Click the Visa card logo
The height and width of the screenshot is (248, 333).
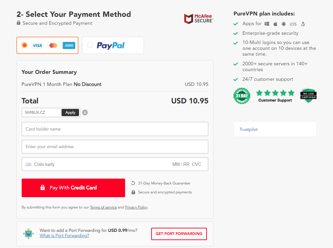37,45
